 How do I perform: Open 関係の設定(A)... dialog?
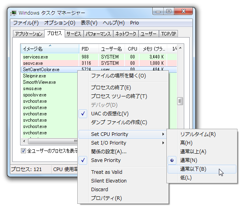pos(123,152)
